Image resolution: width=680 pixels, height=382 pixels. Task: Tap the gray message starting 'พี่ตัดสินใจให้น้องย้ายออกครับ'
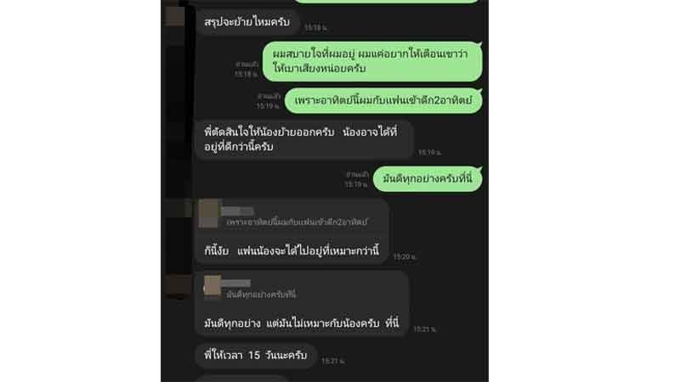pyautogui.click(x=304, y=139)
